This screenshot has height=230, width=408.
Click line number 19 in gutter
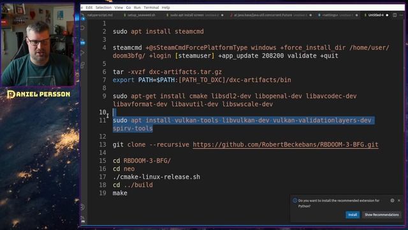point(103,193)
